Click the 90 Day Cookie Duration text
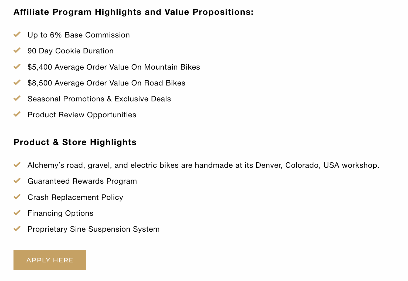The height and width of the screenshot is (281, 408). pos(70,51)
